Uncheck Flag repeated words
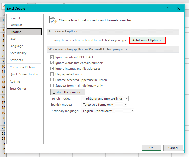This screenshot has width=189, height=157. pyautogui.click(x=52, y=74)
